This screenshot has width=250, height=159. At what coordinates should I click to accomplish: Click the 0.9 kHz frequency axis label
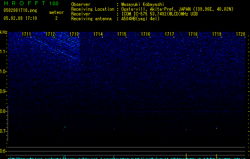(x=3, y=91)
